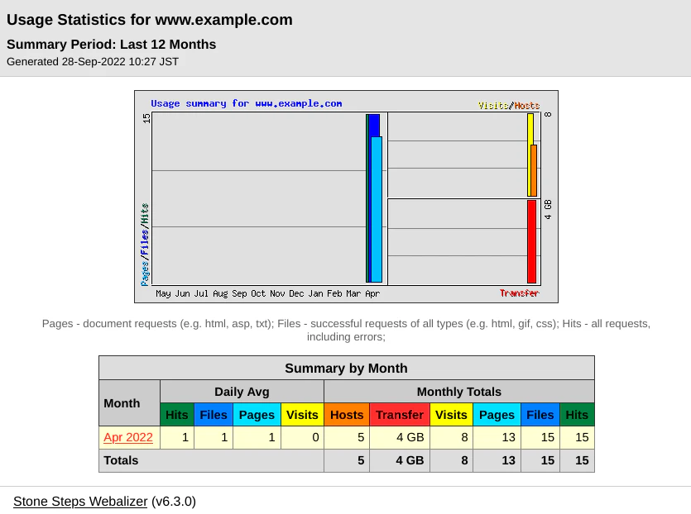Click the red Transfer bar in chart
The width and height of the screenshot is (691, 514).
click(x=532, y=241)
